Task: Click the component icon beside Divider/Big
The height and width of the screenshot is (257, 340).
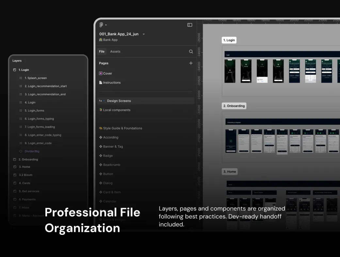Action: (x=21, y=151)
